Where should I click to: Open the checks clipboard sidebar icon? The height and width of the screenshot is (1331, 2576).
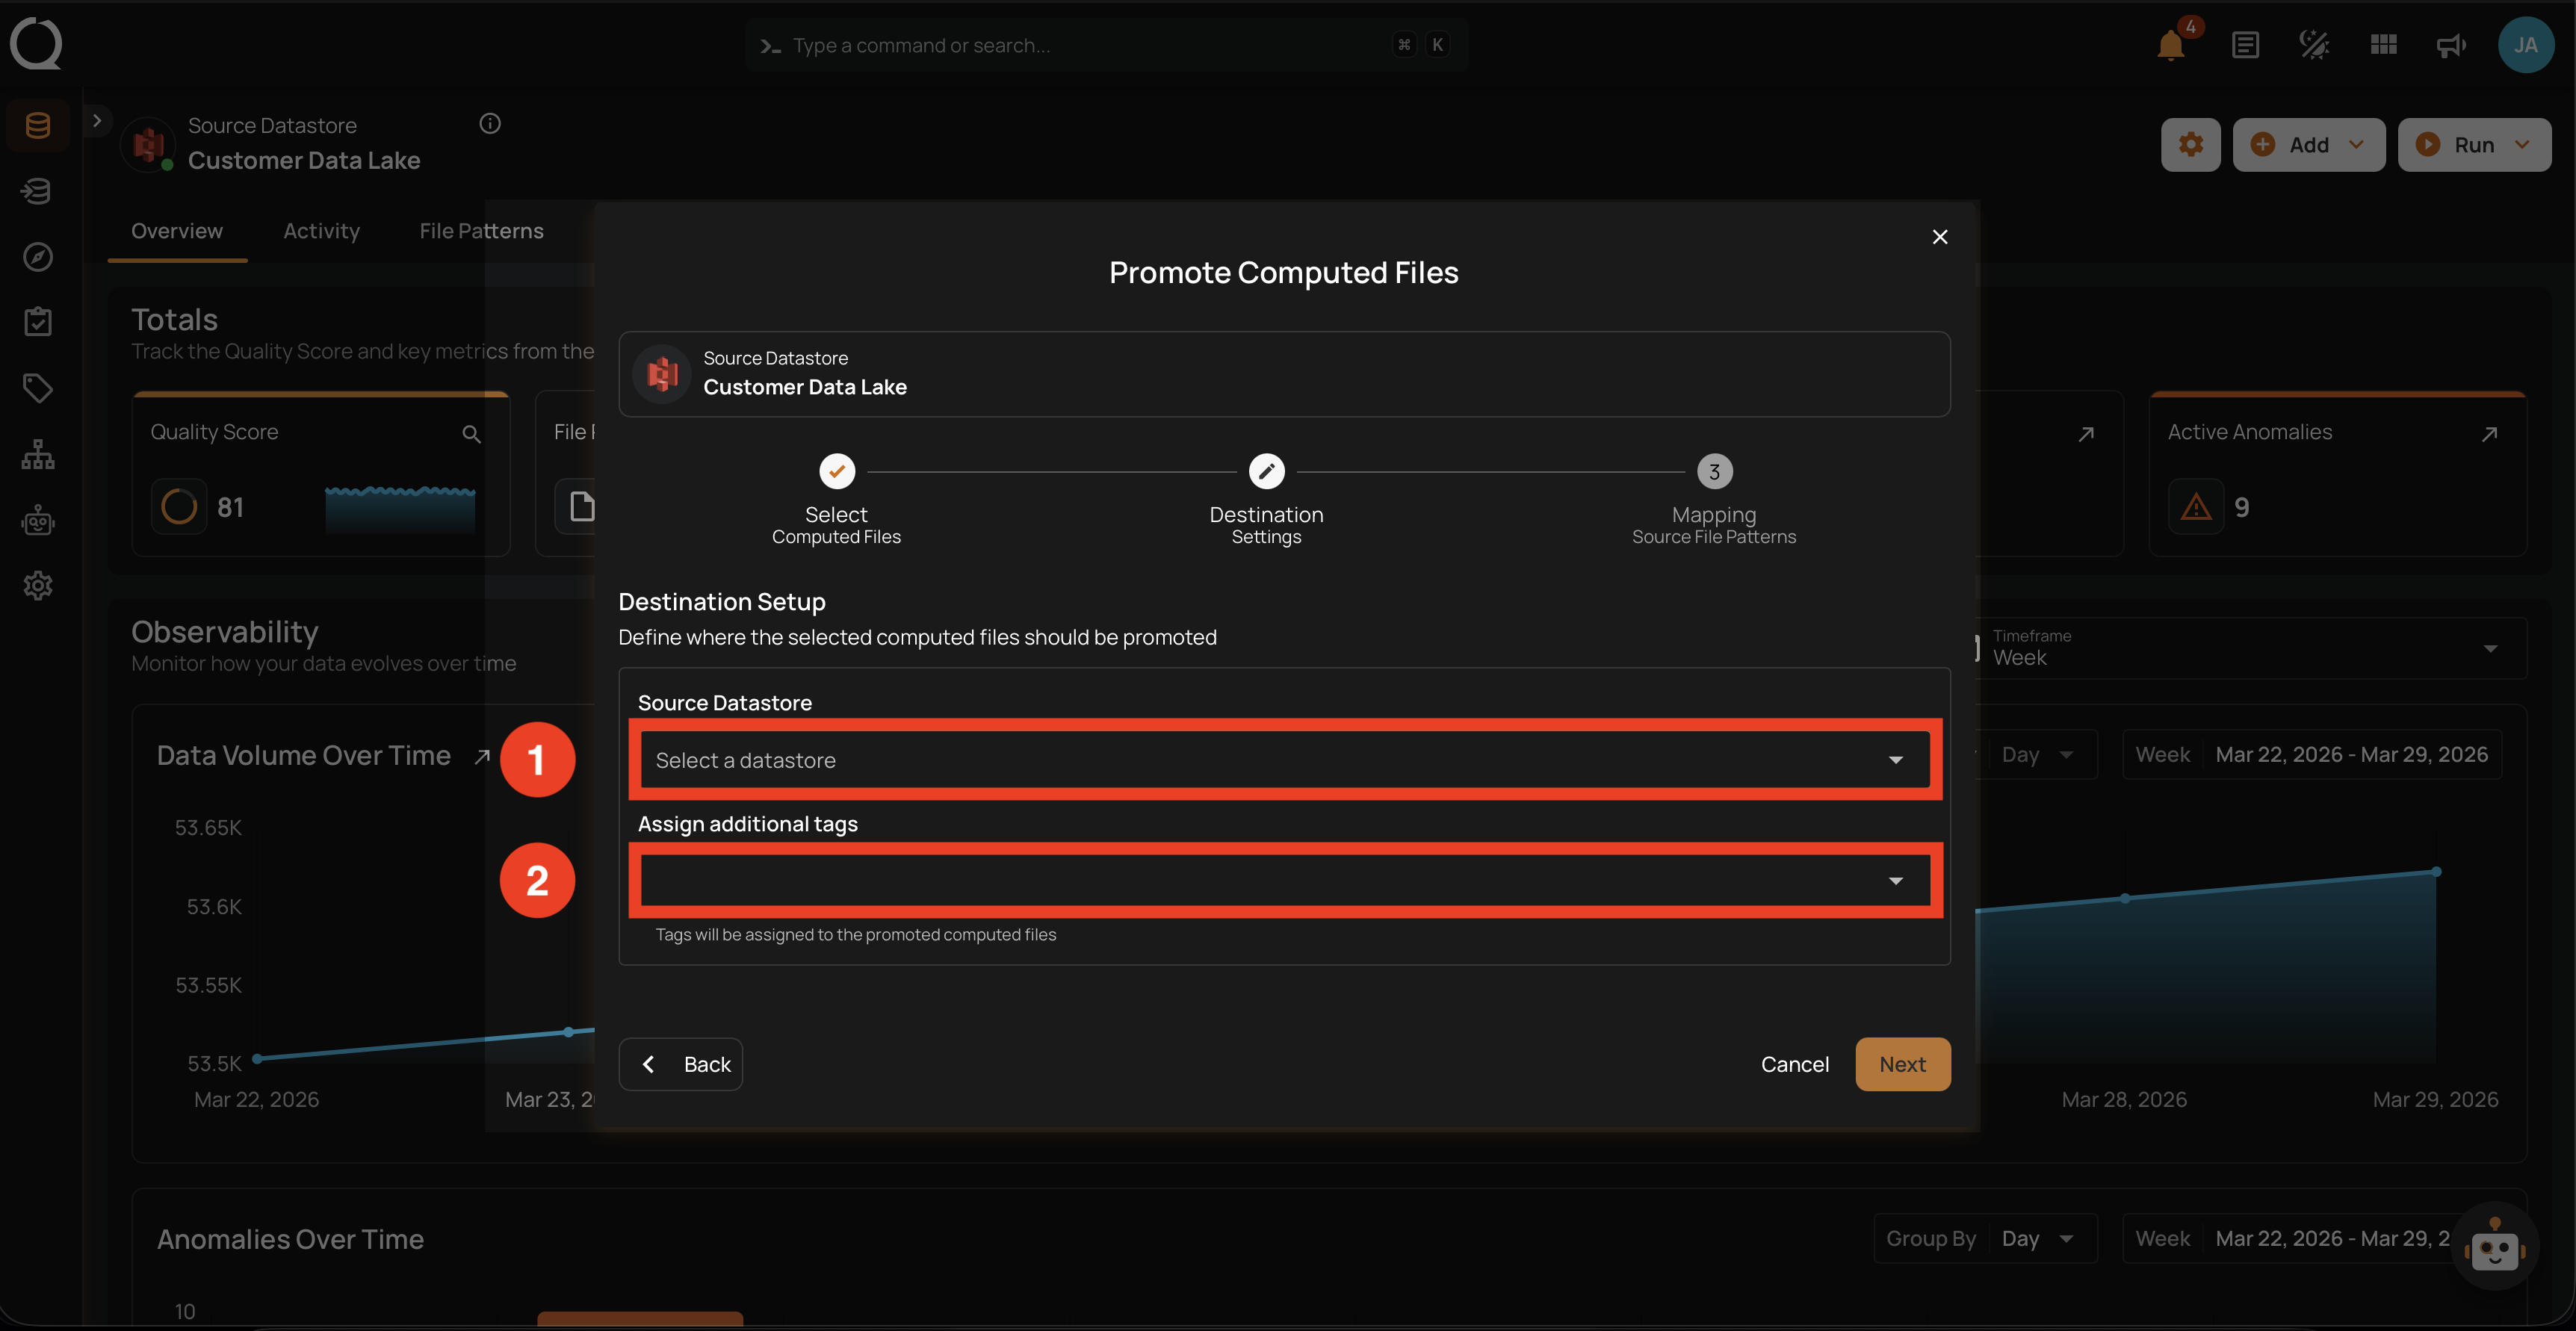pos(38,322)
